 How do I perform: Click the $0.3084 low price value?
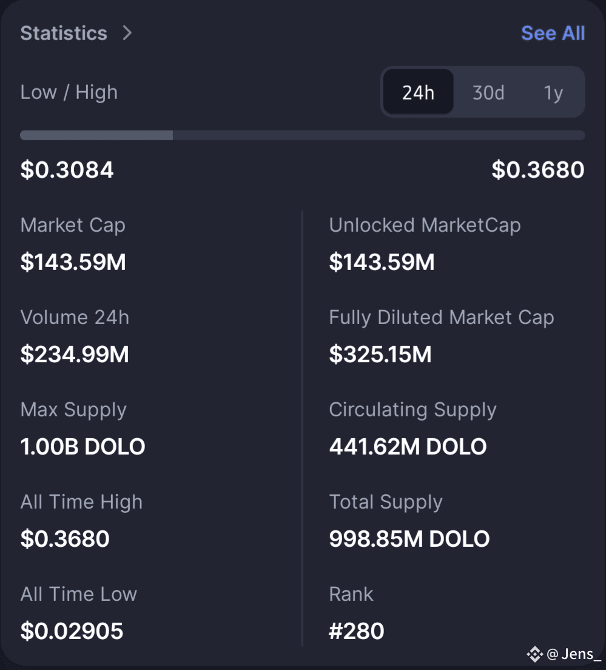[x=67, y=170]
